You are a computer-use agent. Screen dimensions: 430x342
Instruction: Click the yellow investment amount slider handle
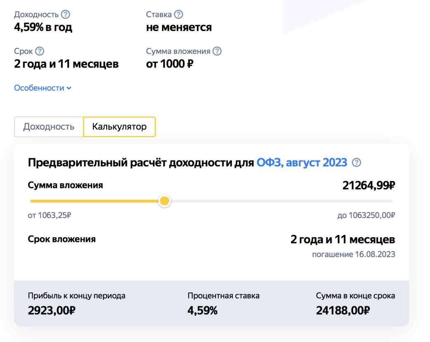click(165, 201)
